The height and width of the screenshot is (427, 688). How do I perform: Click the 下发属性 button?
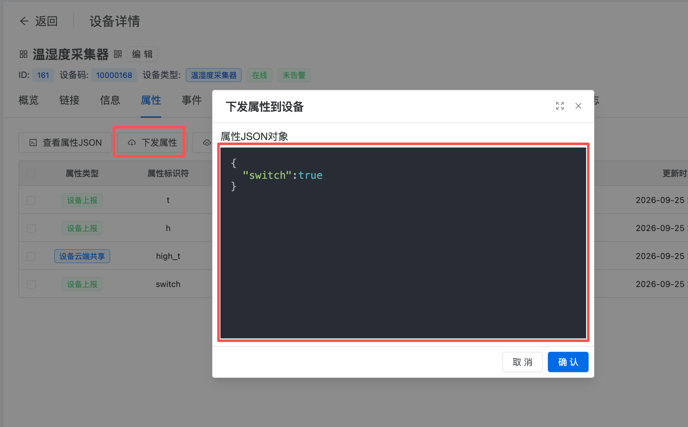(x=152, y=143)
